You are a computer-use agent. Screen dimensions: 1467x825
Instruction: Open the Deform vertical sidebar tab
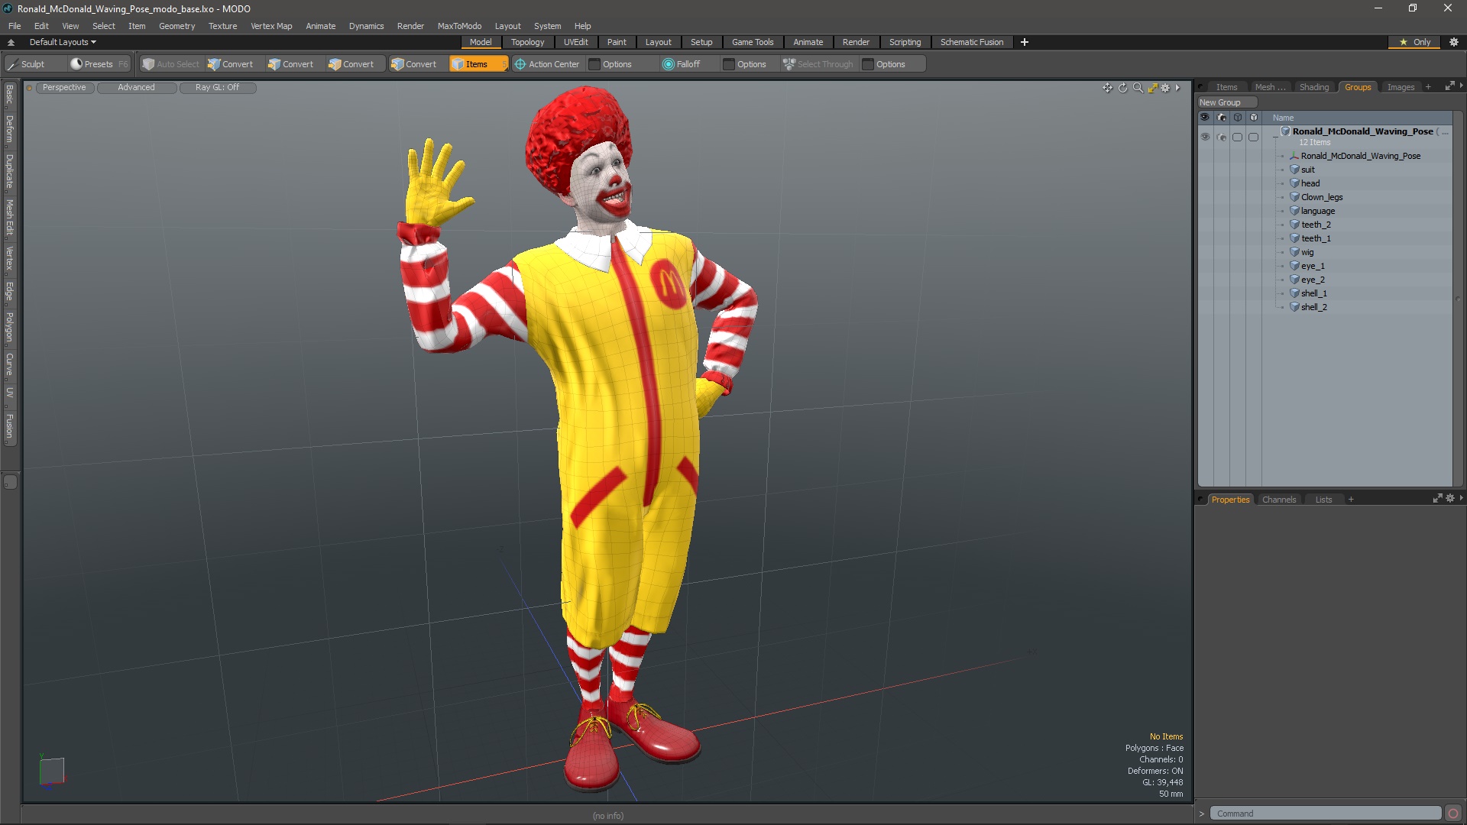click(9, 129)
